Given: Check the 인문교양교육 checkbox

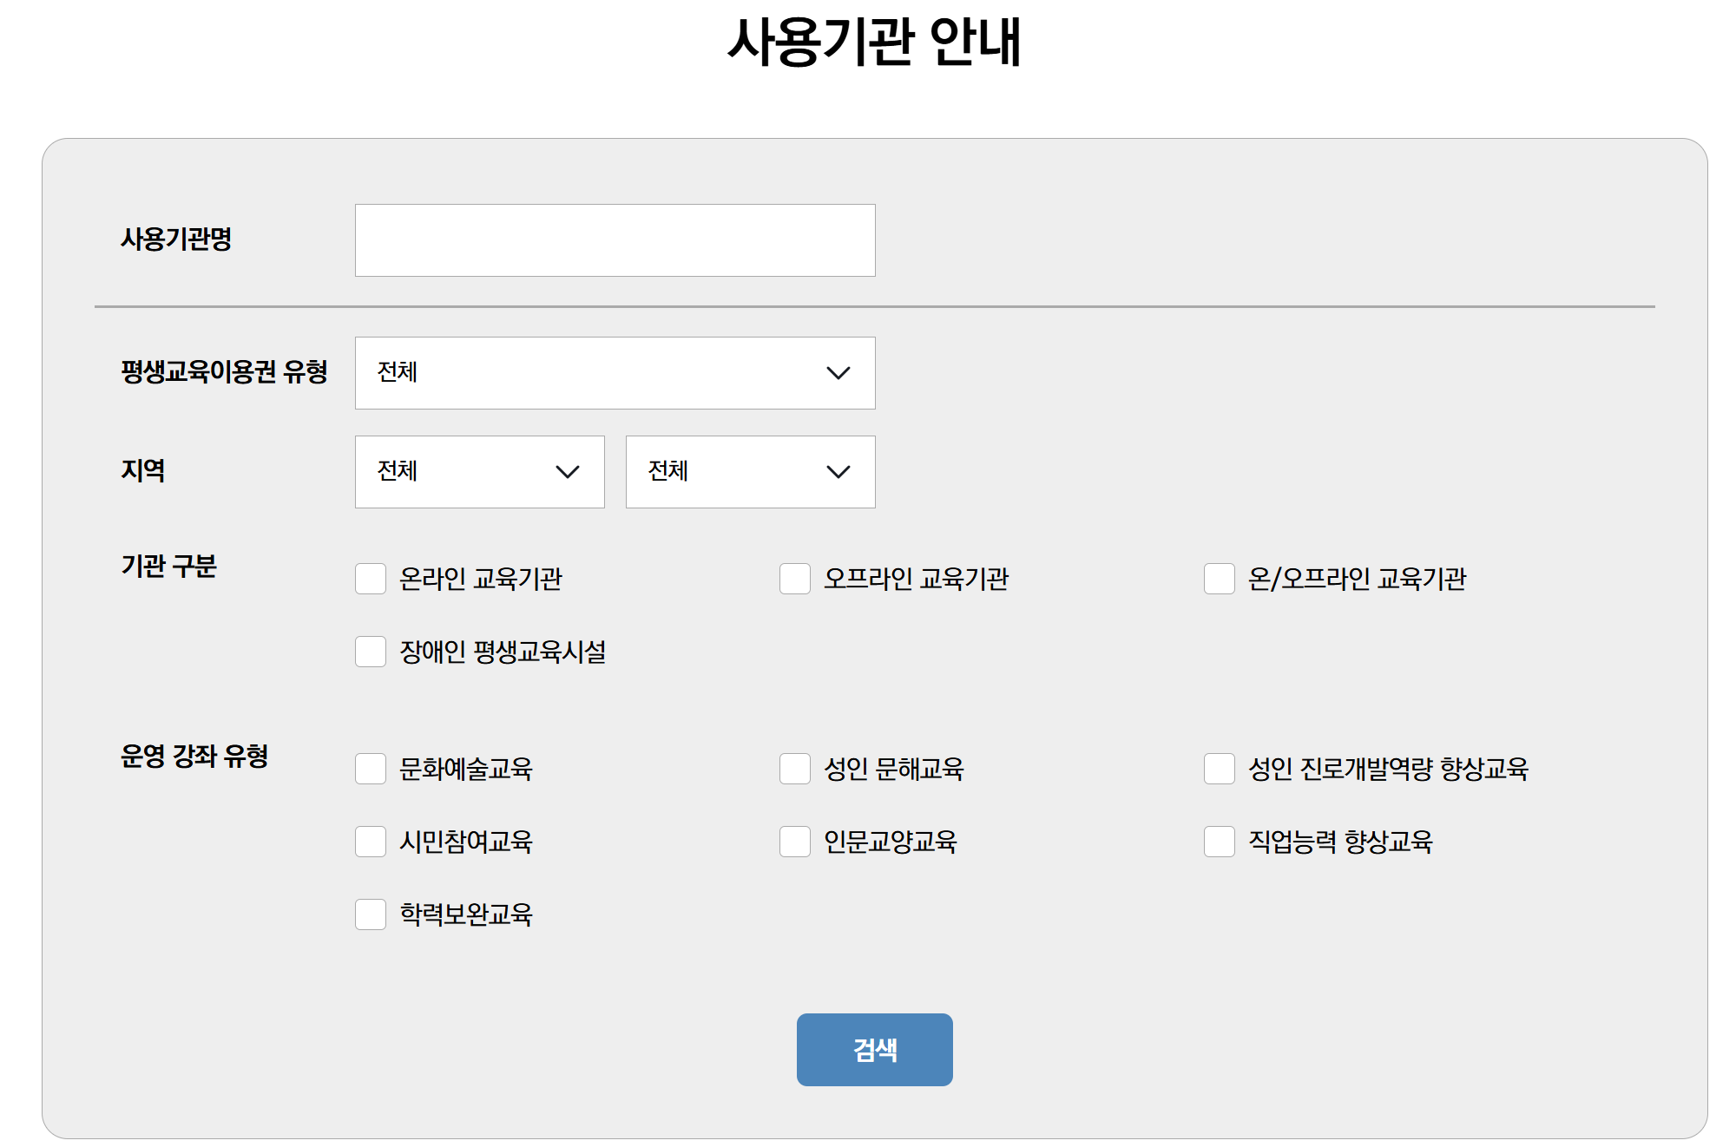Looking at the screenshot, I should (x=795, y=842).
